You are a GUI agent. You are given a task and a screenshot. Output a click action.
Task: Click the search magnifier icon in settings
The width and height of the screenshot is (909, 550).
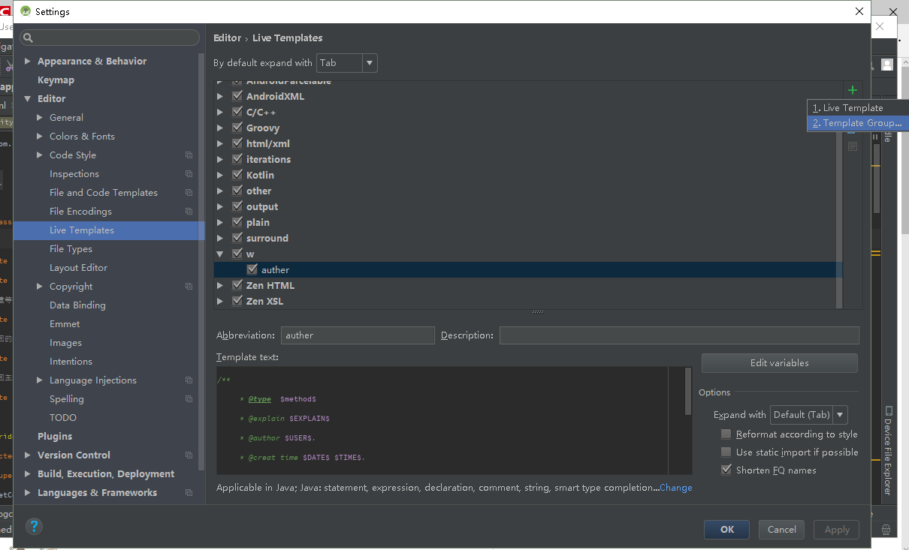28,38
